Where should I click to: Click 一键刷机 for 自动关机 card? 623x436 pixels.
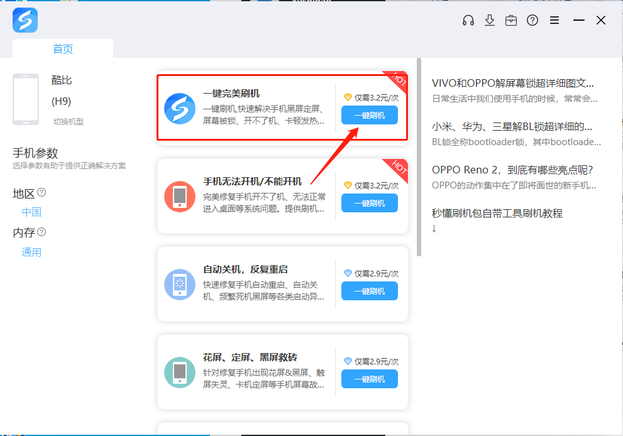coord(370,291)
